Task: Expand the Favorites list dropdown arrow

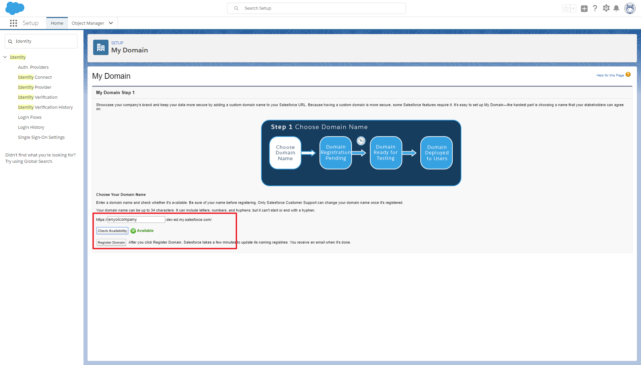Action: [x=573, y=9]
